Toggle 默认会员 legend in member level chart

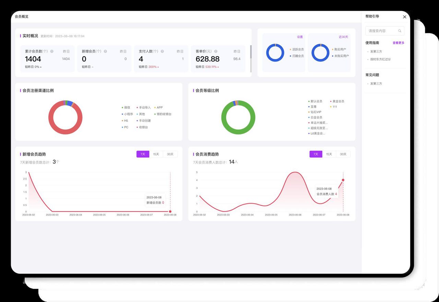[x=315, y=101]
